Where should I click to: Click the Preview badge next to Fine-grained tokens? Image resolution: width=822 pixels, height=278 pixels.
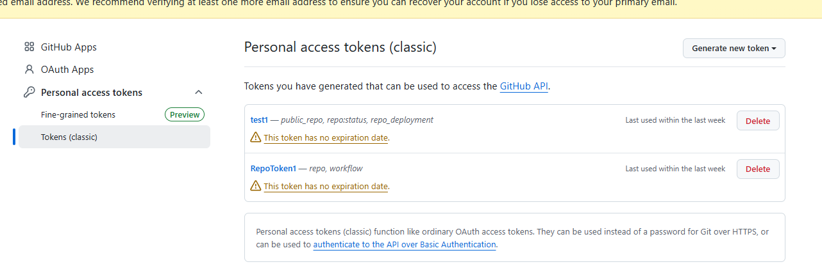(185, 114)
